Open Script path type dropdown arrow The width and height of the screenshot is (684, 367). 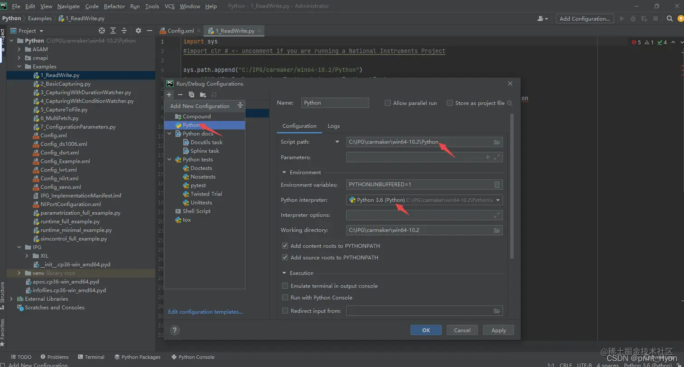(x=337, y=142)
